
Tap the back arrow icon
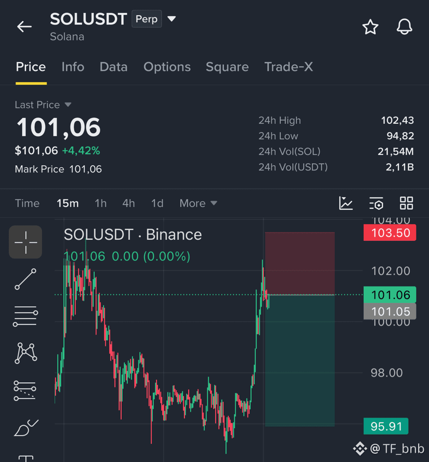(24, 26)
